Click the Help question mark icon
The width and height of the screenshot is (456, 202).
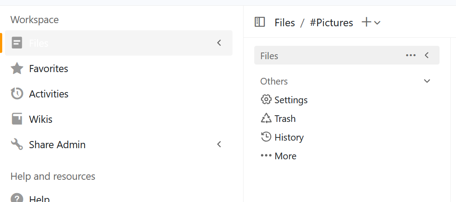tap(17, 198)
